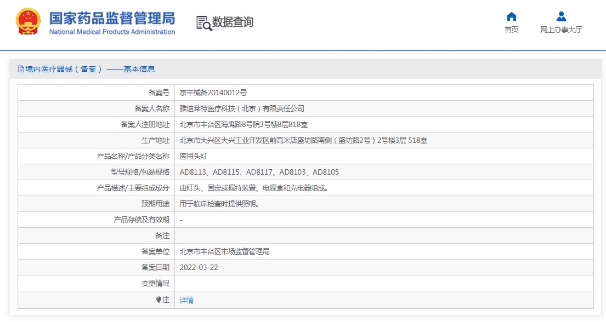
Task: Open the 首页 menu label
Action: (511, 30)
